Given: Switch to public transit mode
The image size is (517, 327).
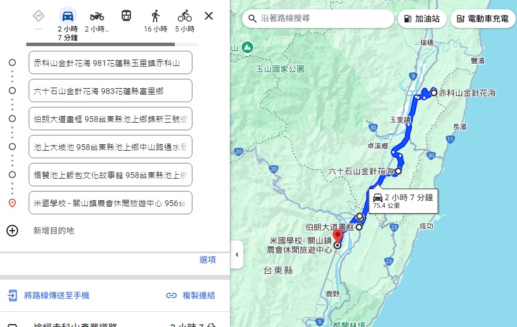Looking at the screenshot, I should pos(126,16).
